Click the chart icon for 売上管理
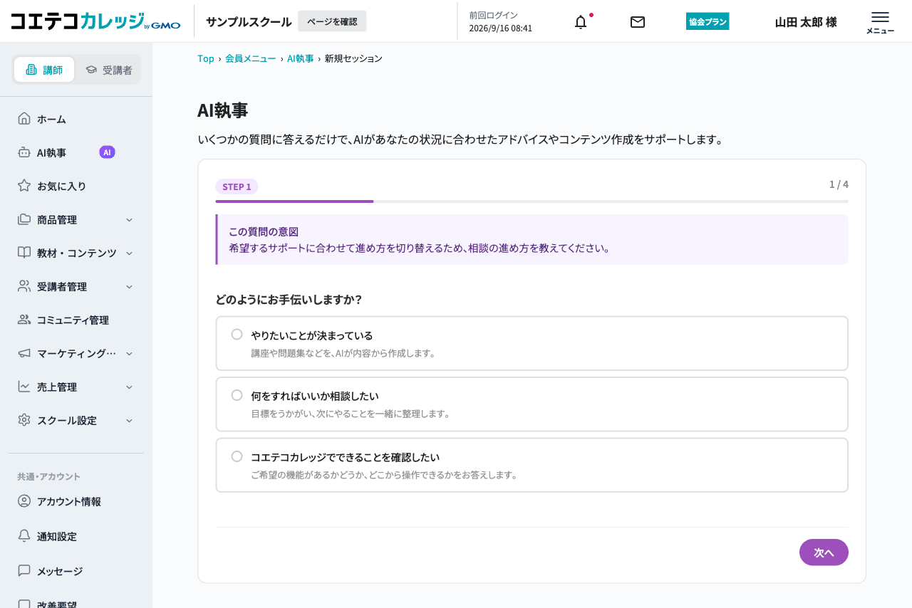This screenshot has width=912, height=608. tap(24, 386)
